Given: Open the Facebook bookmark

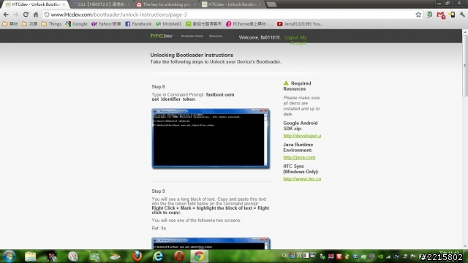Looking at the screenshot, I should pos(138,24).
